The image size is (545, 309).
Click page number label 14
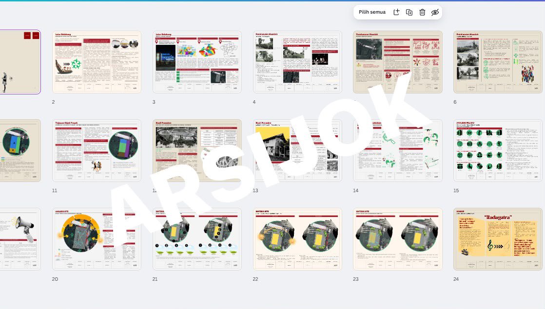click(356, 190)
